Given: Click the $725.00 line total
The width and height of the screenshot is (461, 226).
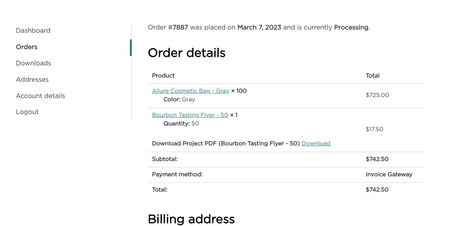Looking at the screenshot, I should pyautogui.click(x=377, y=95).
